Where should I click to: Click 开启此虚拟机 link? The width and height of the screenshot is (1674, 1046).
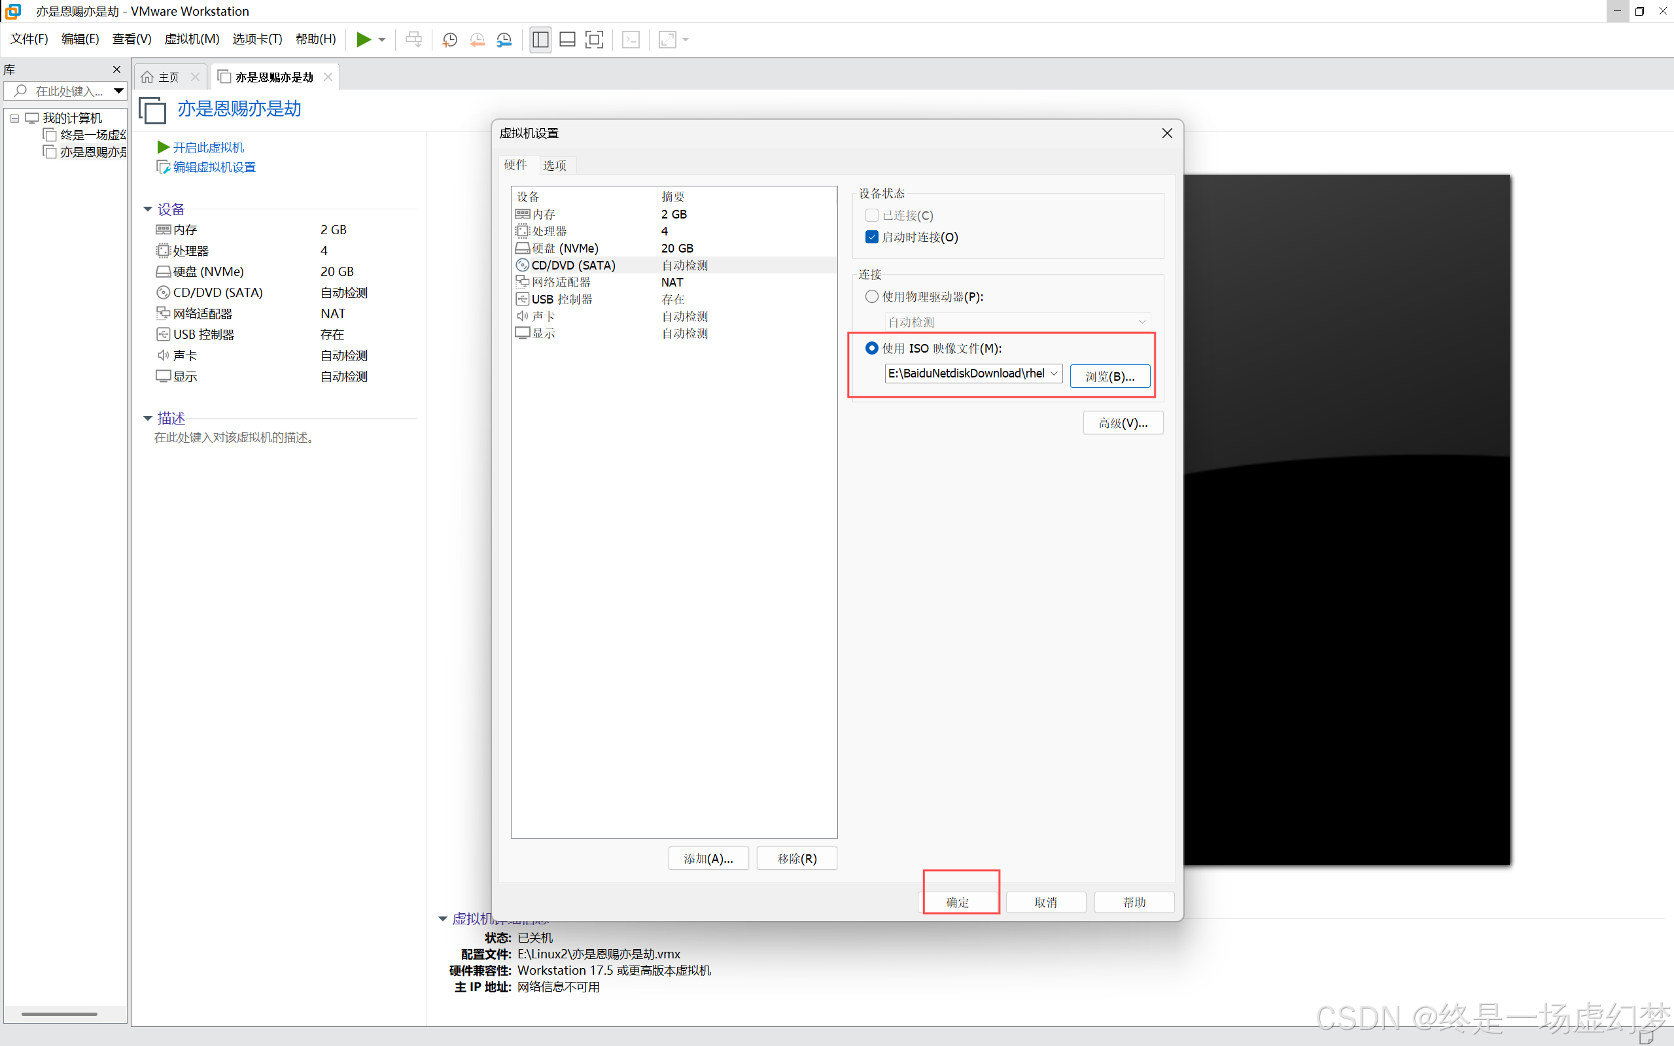coord(208,147)
